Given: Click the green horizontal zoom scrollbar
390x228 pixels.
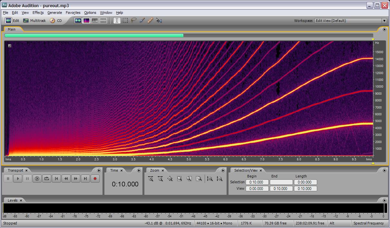Looking at the screenshot, I should (94, 35).
